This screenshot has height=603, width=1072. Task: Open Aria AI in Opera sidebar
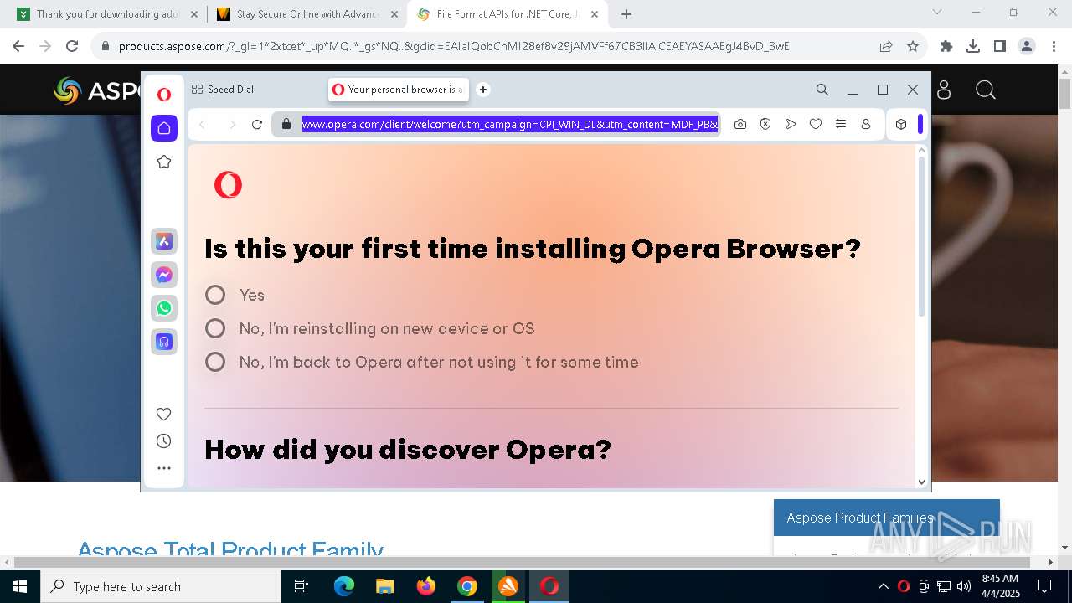[164, 241]
